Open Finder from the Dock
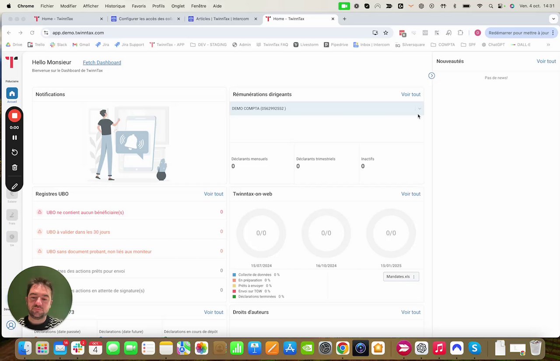The width and height of the screenshot is (560, 361). pyautogui.click(x=25, y=348)
